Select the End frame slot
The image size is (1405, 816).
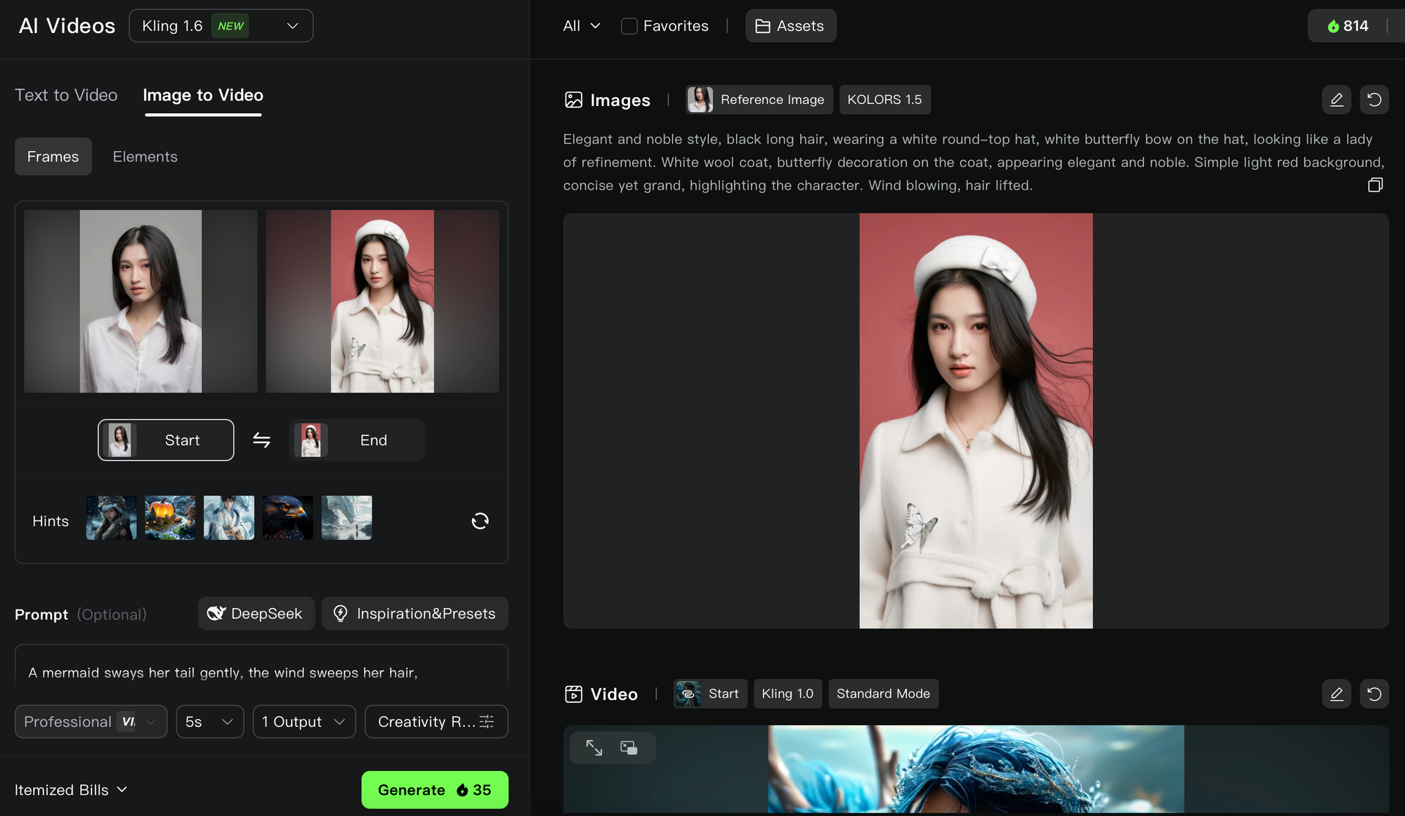click(x=357, y=440)
